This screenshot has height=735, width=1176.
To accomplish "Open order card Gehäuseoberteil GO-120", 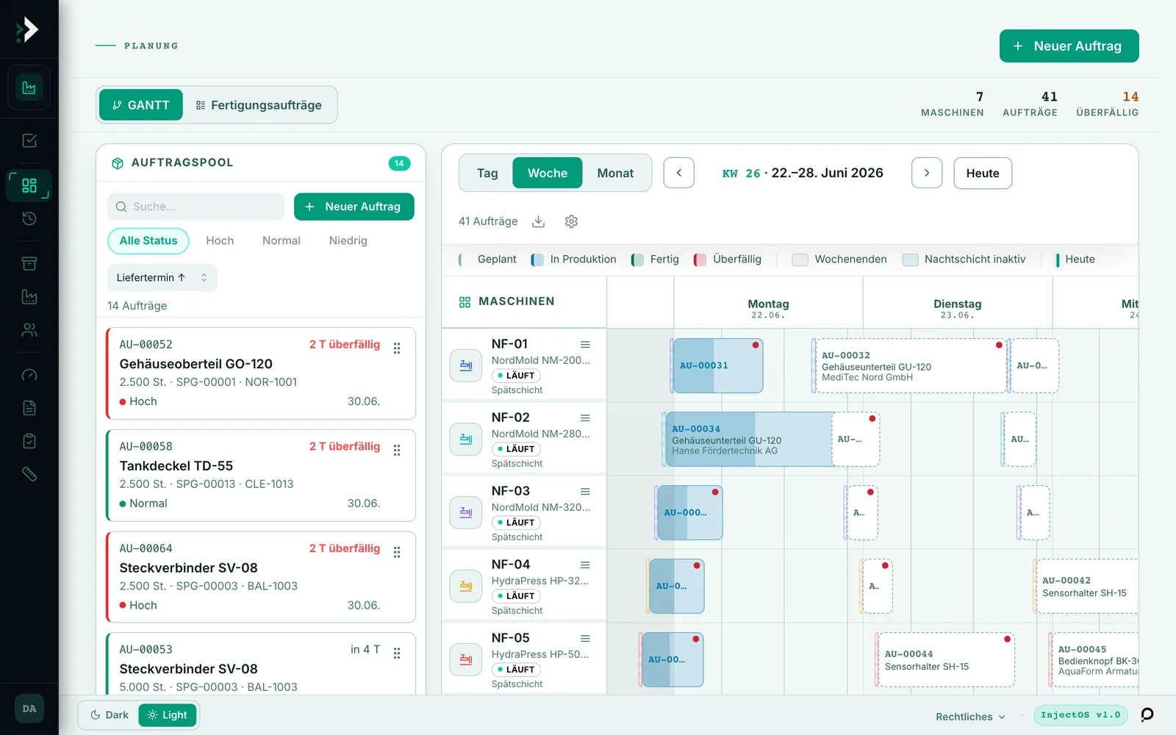I will coord(261,373).
